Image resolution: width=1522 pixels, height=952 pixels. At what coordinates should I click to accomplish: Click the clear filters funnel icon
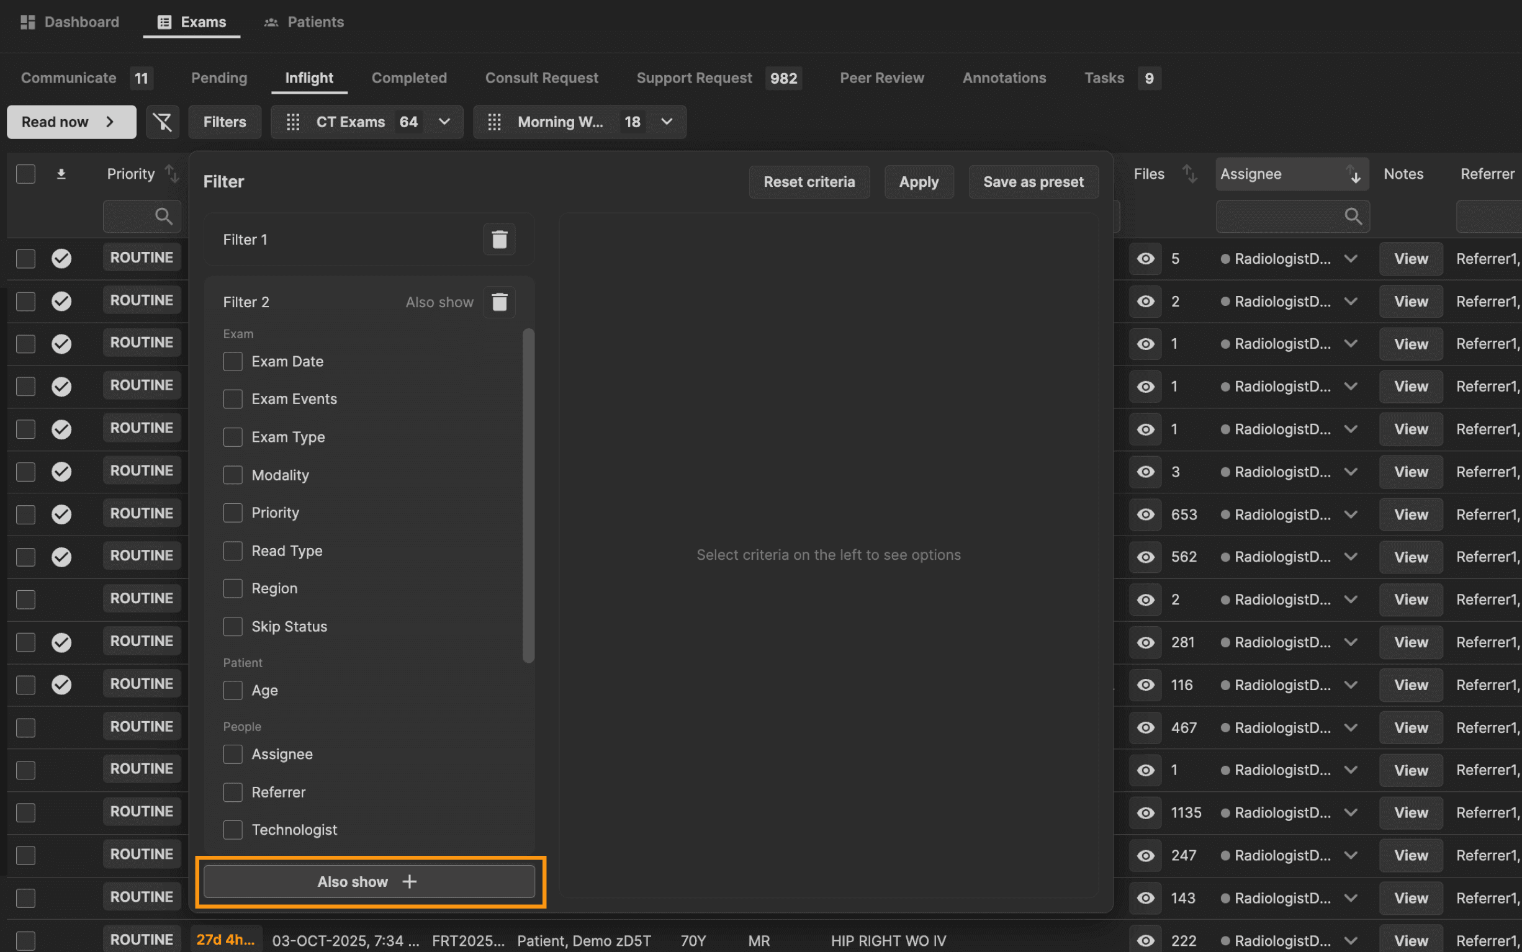[163, 122]
